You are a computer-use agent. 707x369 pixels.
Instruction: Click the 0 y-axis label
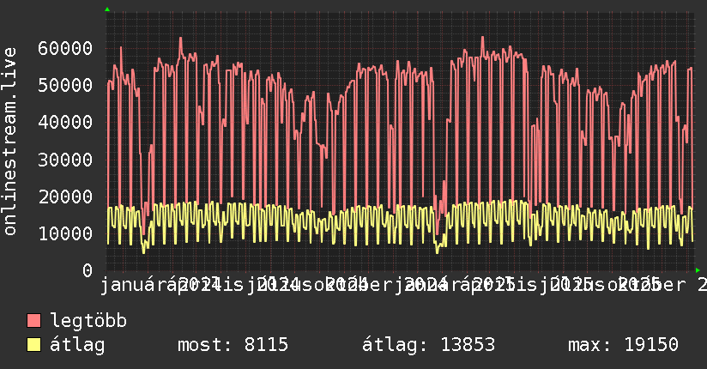pos(87,270)
